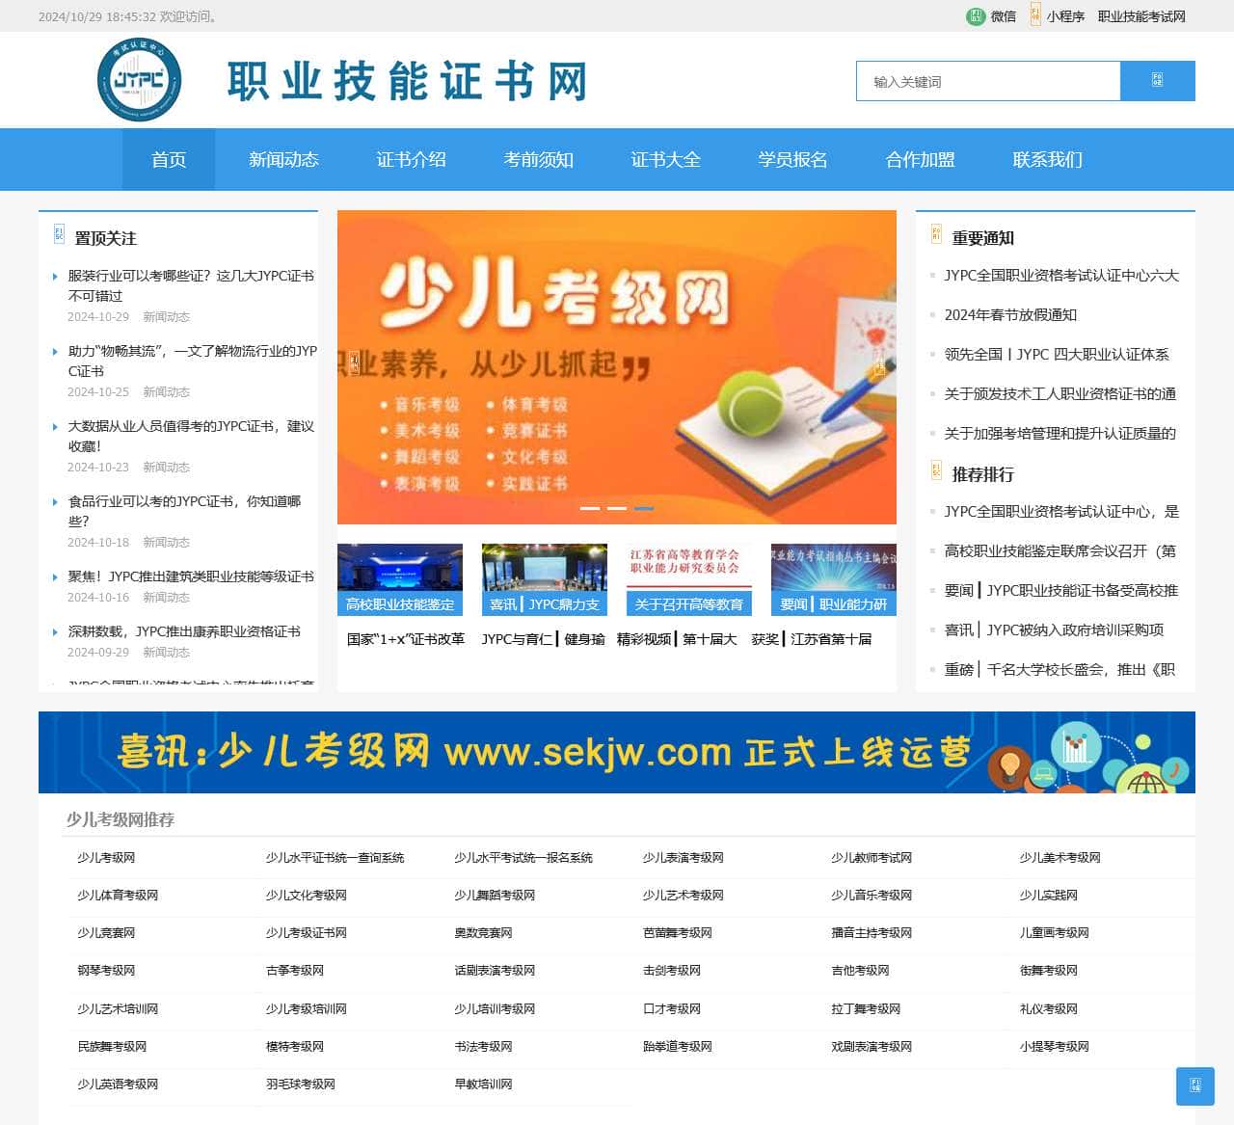Open the 少儿水平证书统一查询系统 link
Image resolution: width=1234 pixels, height=1125 pixels.
tap(335, 858)
